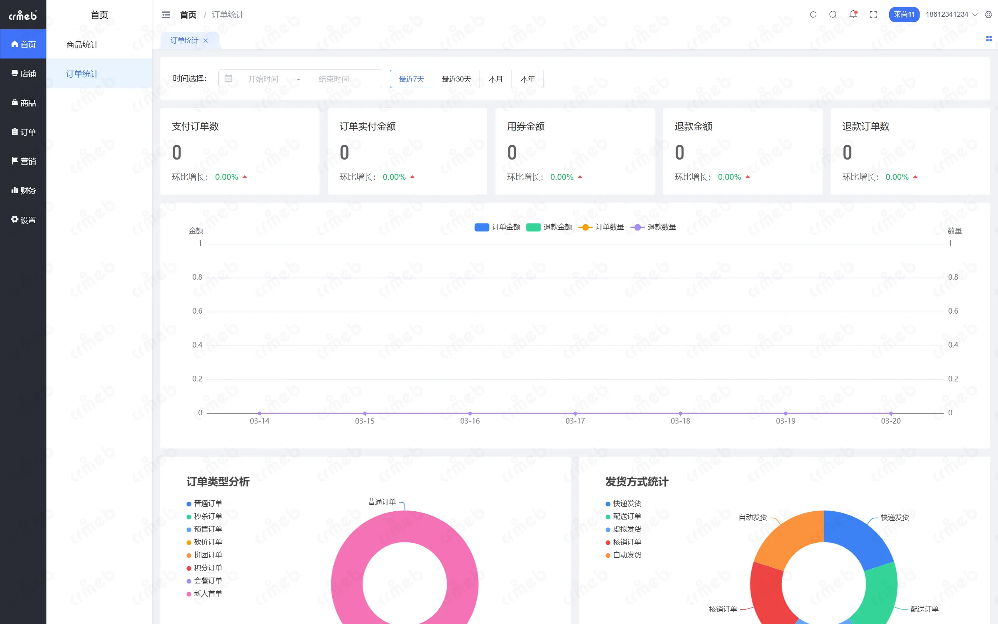This screenshot has height=624, width=998.
Task: Click the 03-17 data point on chart
Action: coord(575,413)
